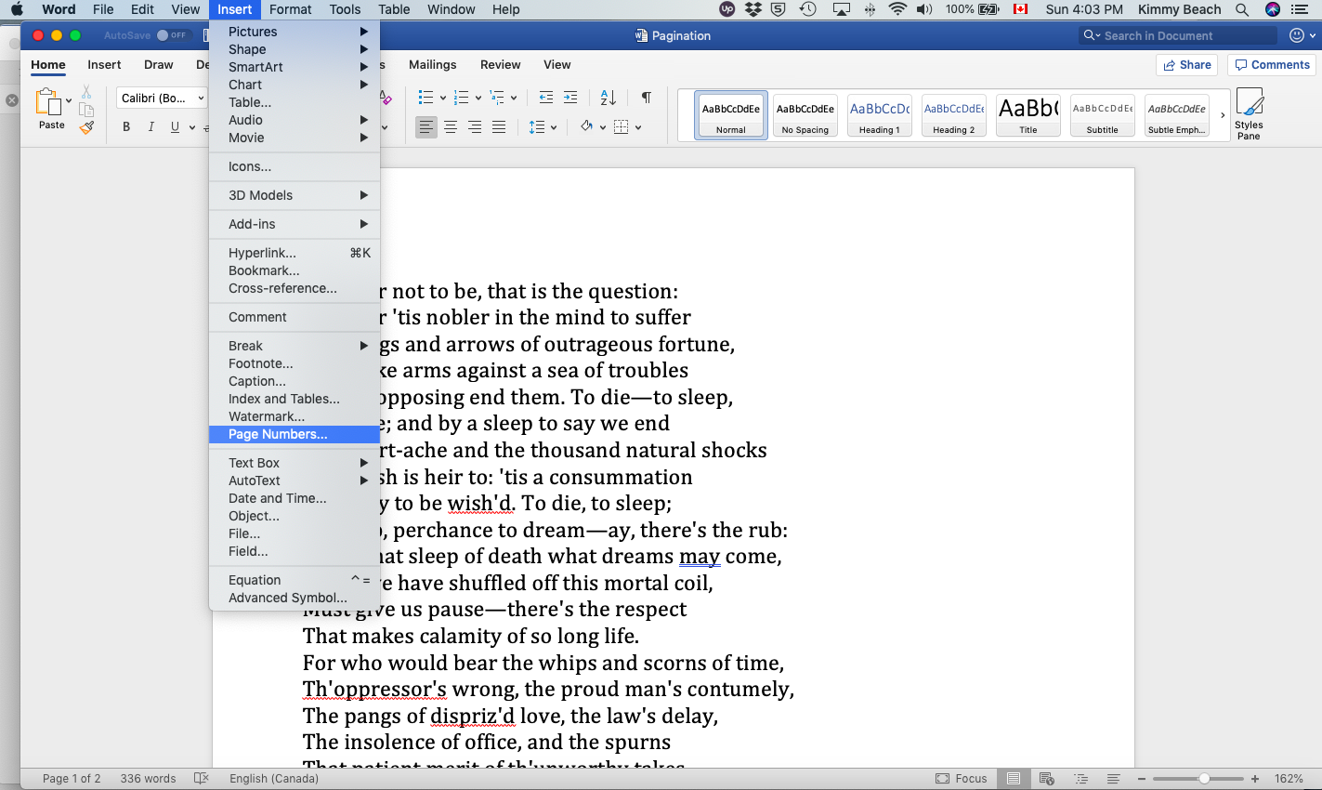
Task: Apply the Heading 1 style
Action: pyautogui.click(x=879, y=115)
